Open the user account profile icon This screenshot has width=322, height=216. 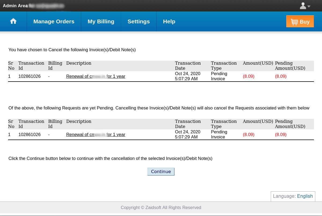[x=303, y=6]
